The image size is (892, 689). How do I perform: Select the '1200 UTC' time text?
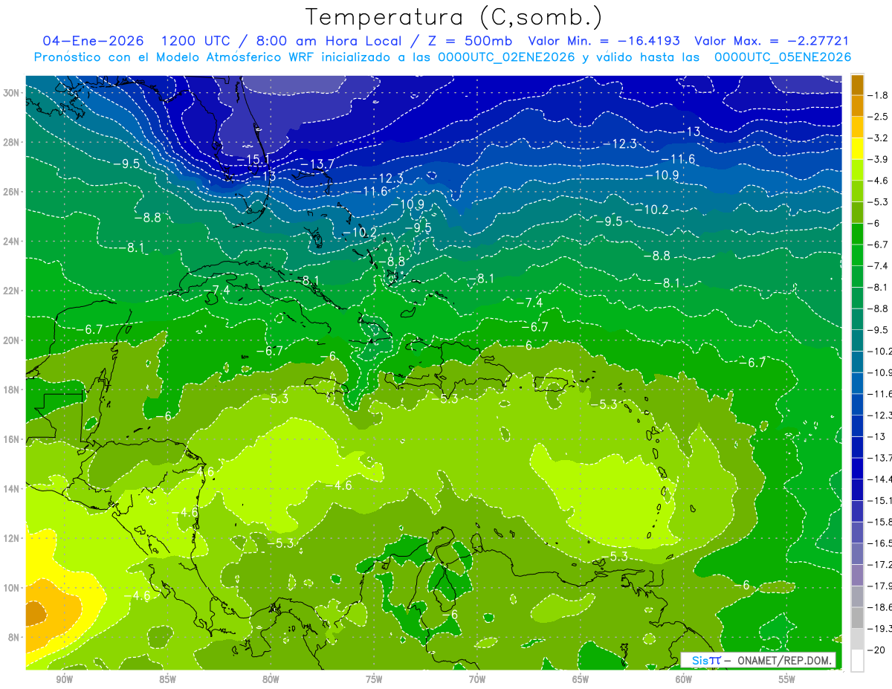(x=198, y=41)
